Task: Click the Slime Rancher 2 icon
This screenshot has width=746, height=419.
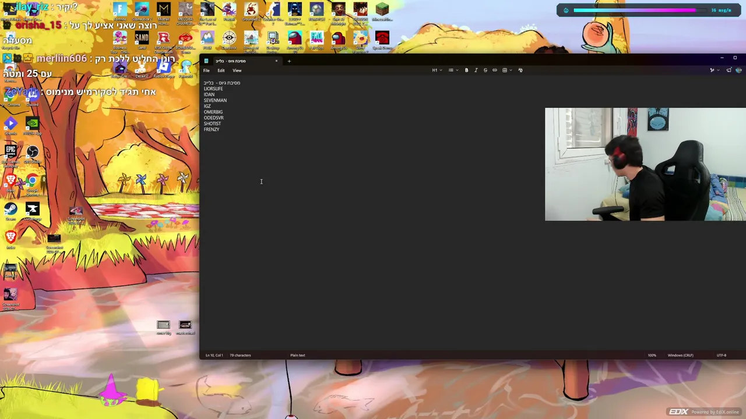Action: pos(360,41)
